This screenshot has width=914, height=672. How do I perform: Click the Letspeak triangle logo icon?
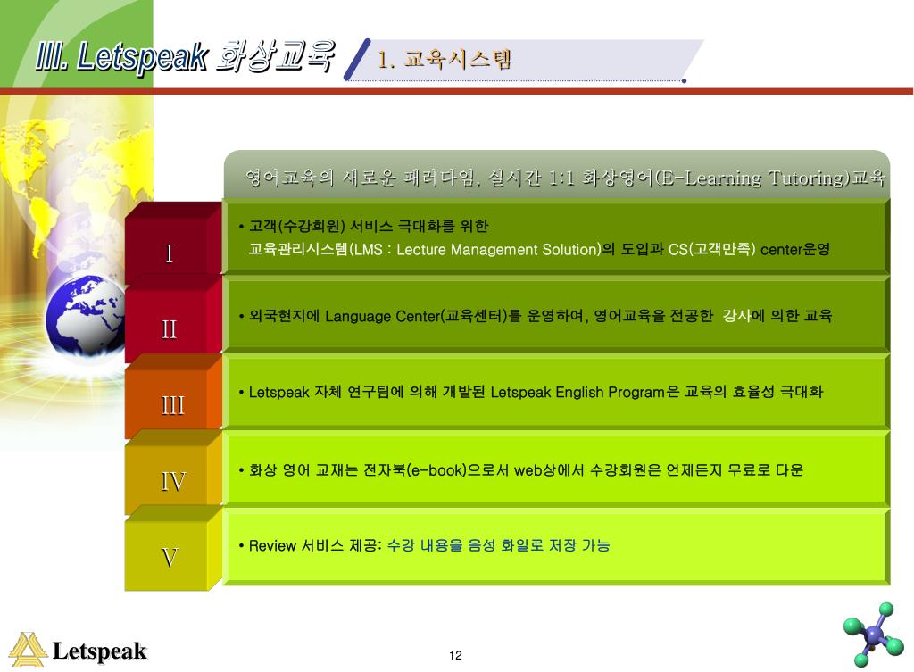(x=28, y=650)
